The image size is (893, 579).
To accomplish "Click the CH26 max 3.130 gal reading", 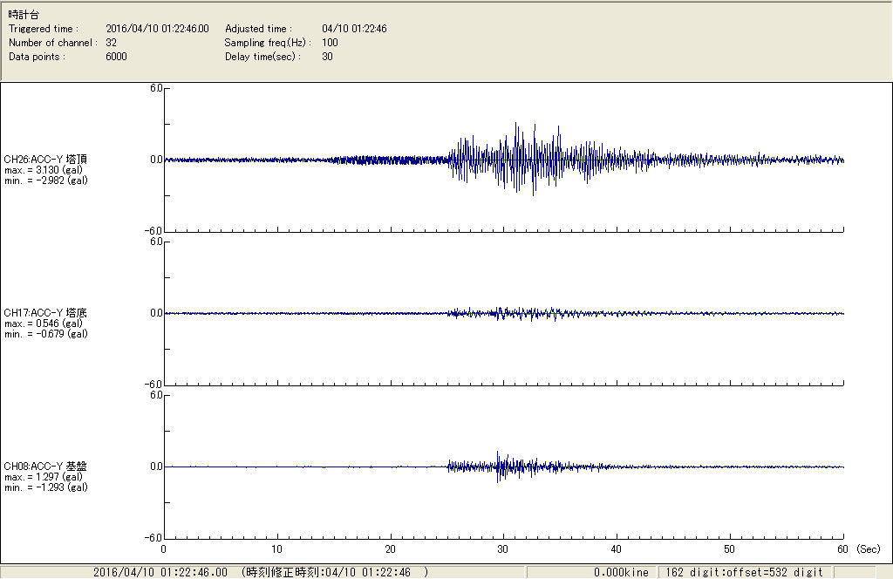I will coord(44,170).
